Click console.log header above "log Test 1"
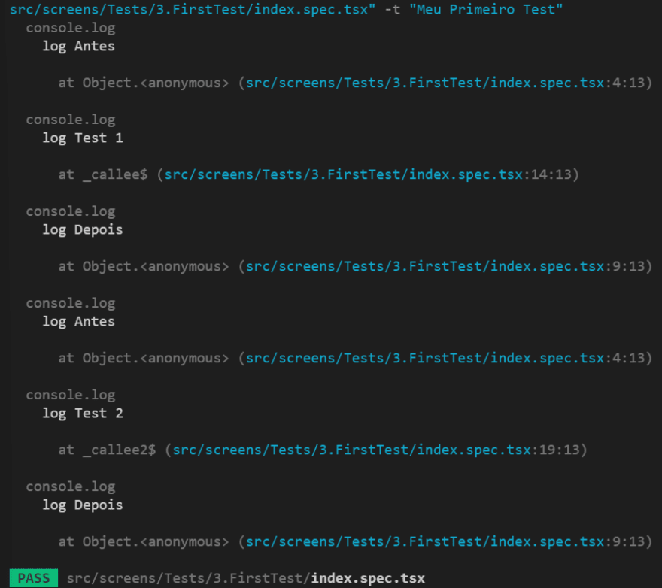Screen dimensions: 662x588 [70, 120]
